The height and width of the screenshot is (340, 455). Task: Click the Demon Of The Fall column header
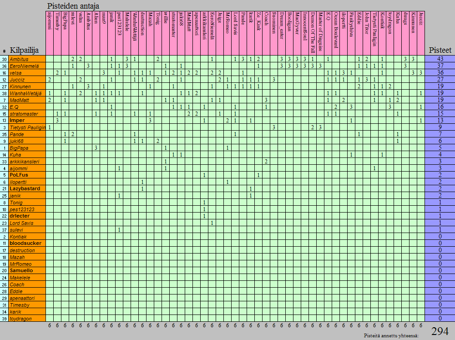313,33
